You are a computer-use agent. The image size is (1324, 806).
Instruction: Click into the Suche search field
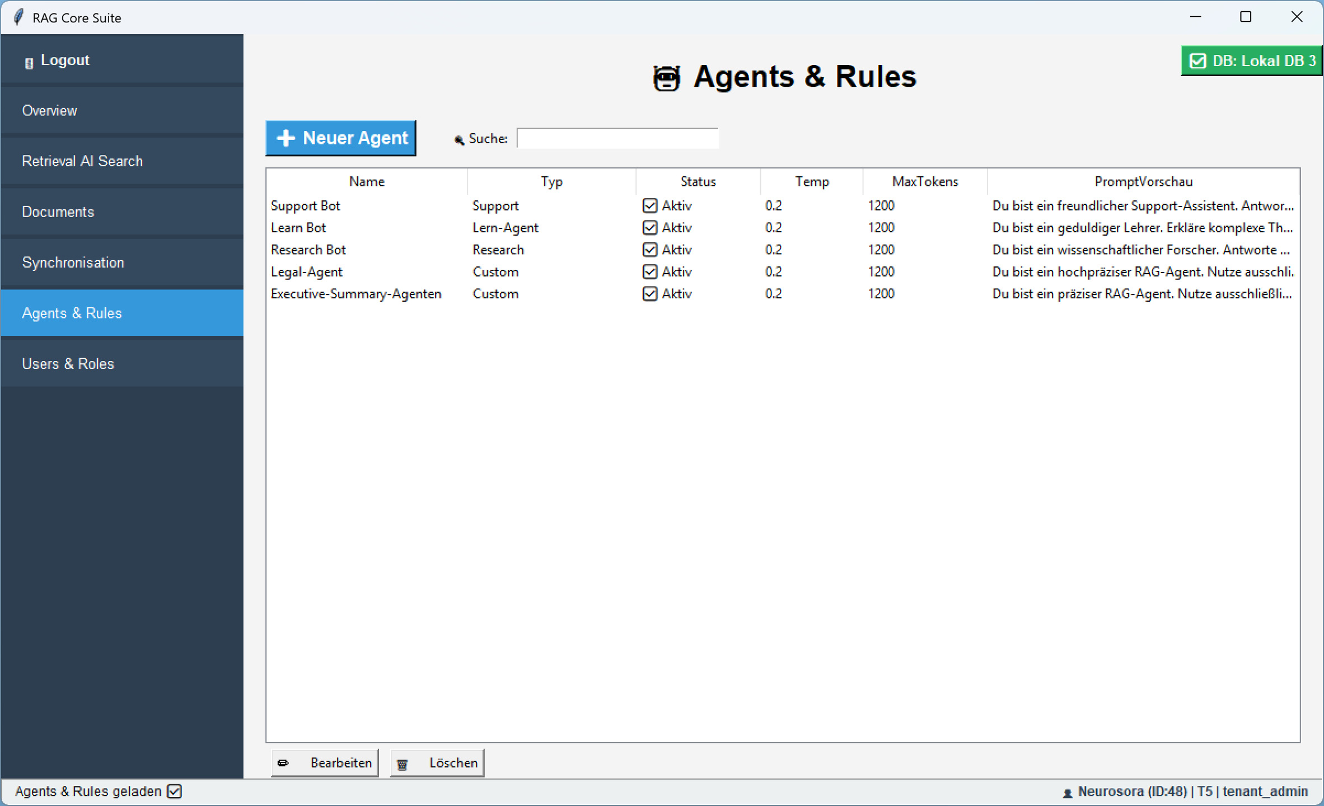tap(617, 138)
